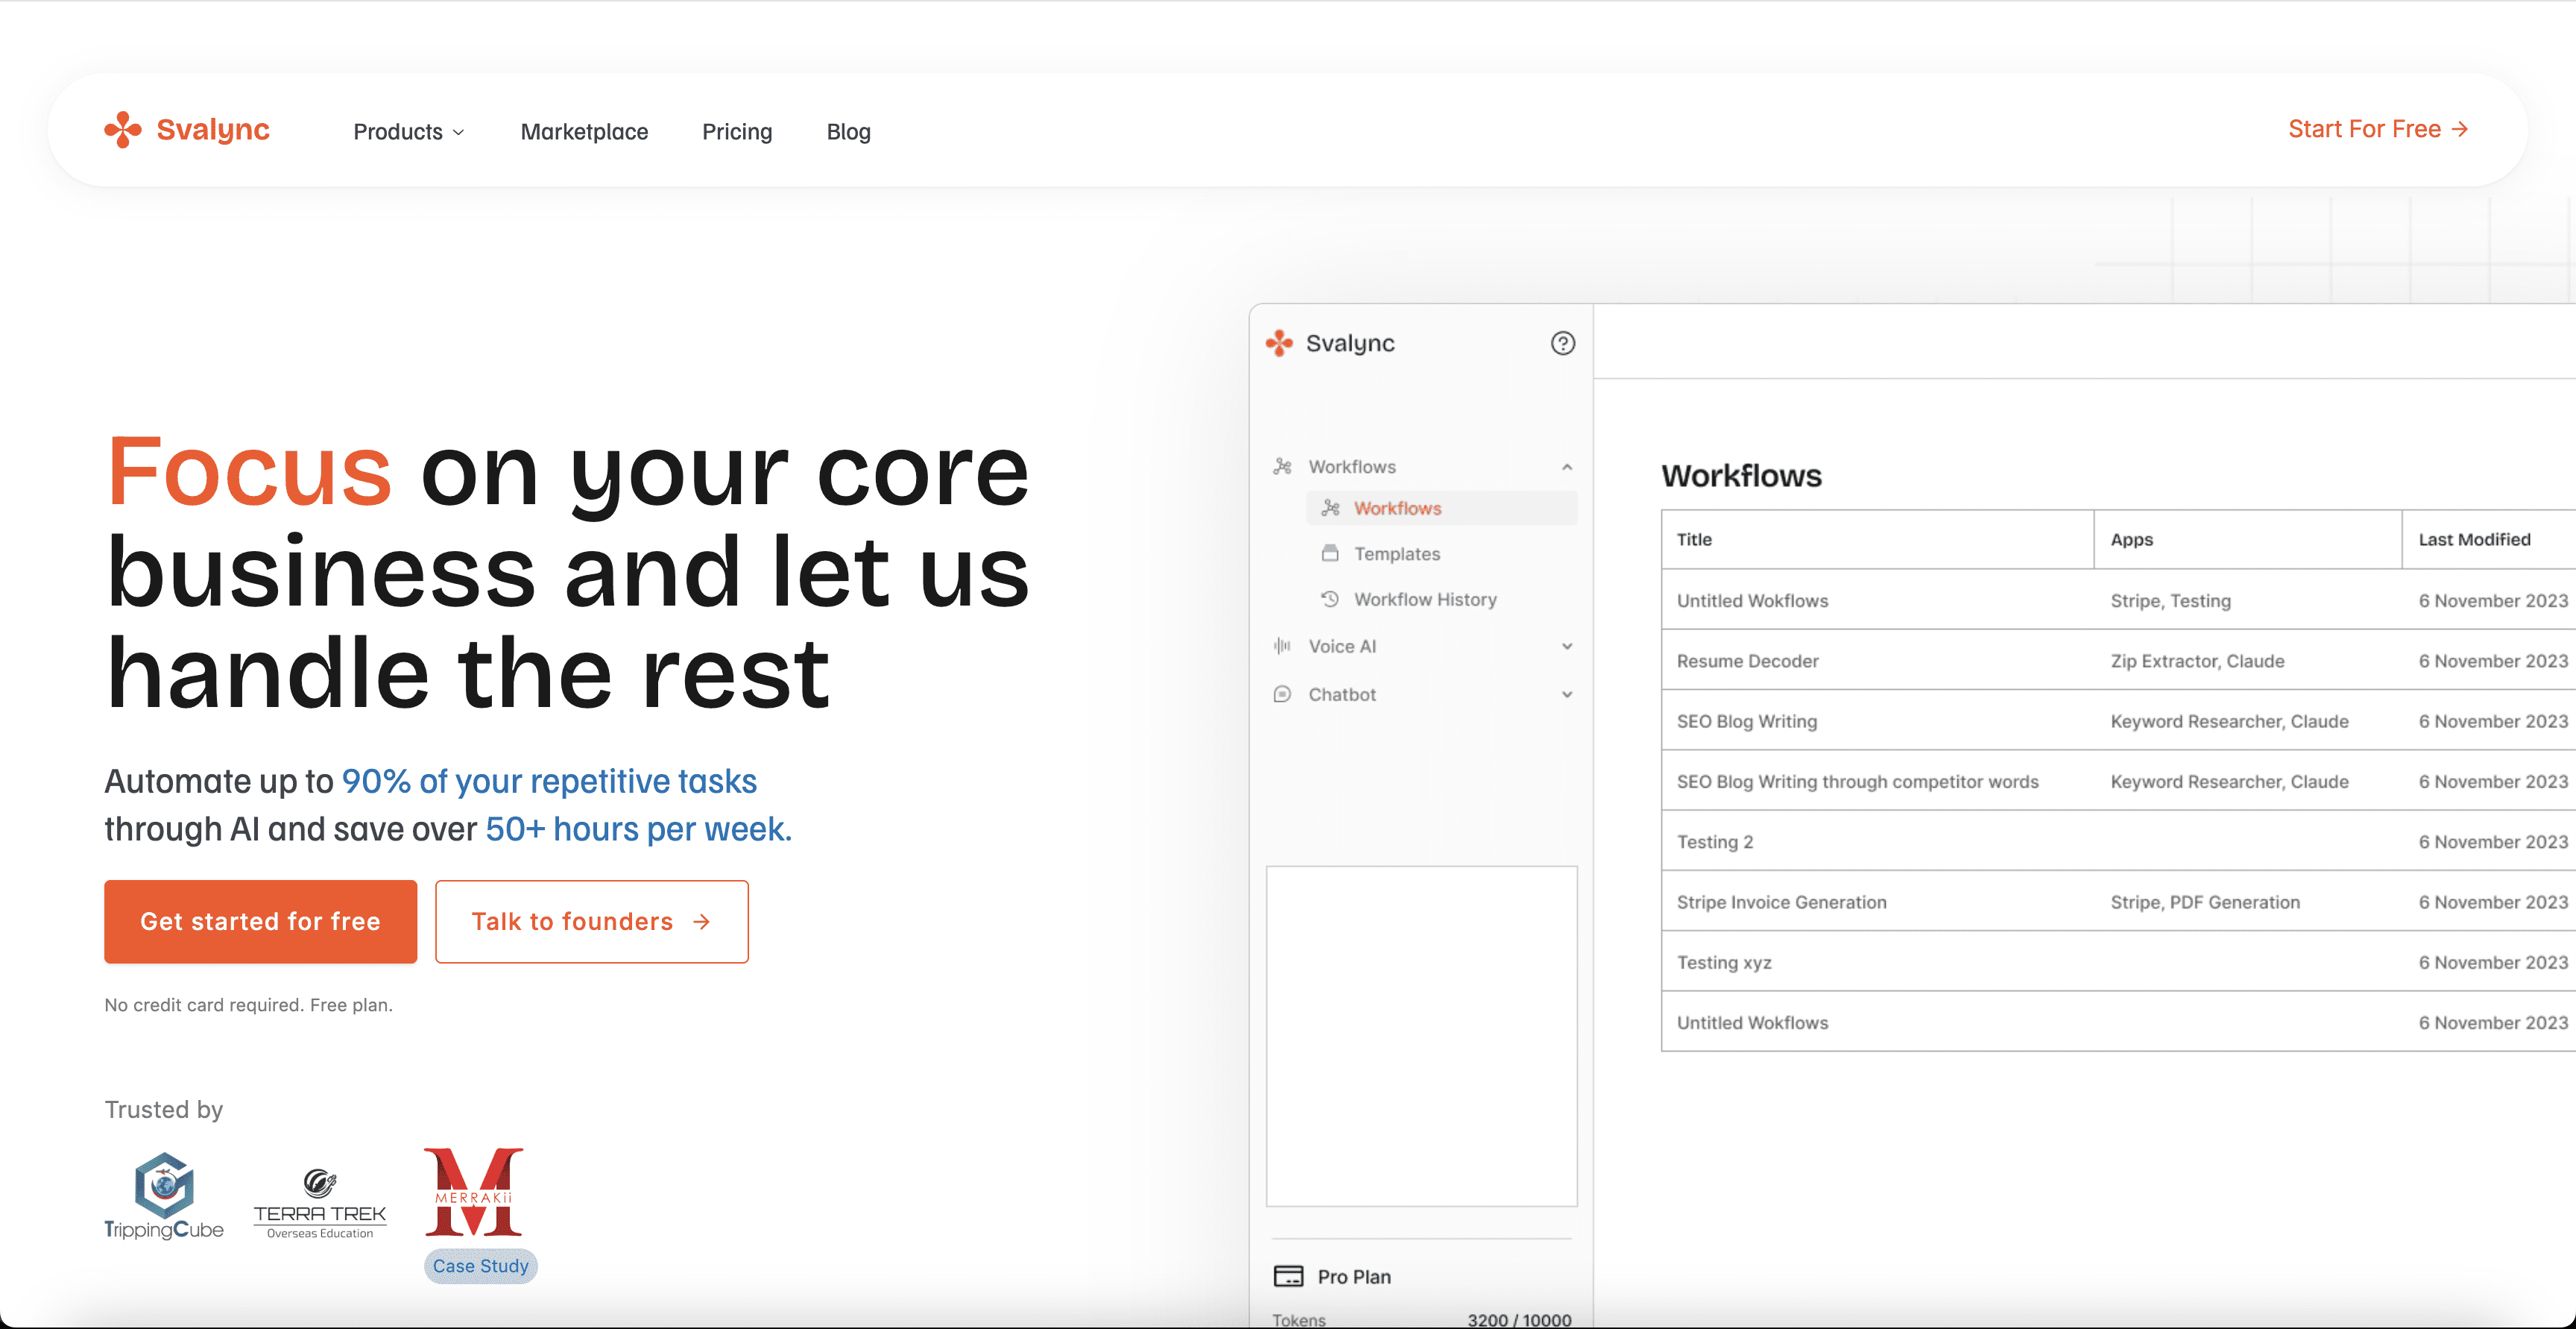Open the Products dropdown menu
Image resolution: width=2576 pixels, height=1329 pixels.
pos(408,131)
